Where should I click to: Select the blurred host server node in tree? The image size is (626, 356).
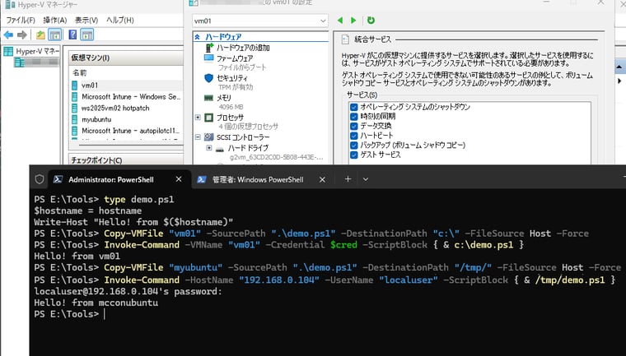pyautogui.click(x=36, y=62)
